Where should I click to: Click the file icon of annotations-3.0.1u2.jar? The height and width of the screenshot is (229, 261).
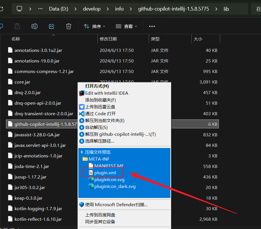[10, 50]
